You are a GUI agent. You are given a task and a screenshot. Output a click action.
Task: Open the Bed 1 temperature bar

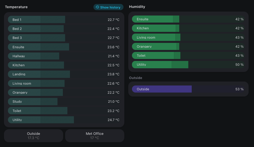[64, 19]
